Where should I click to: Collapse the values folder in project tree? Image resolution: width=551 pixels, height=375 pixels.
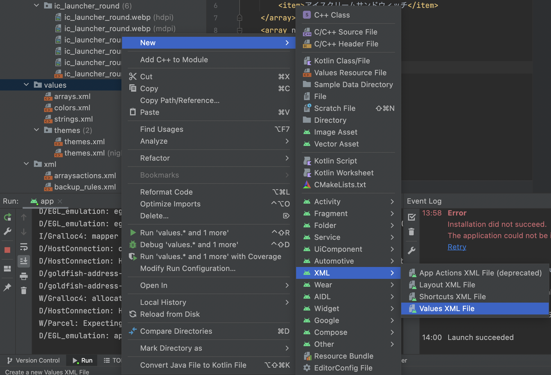click(x=26, y=85)
